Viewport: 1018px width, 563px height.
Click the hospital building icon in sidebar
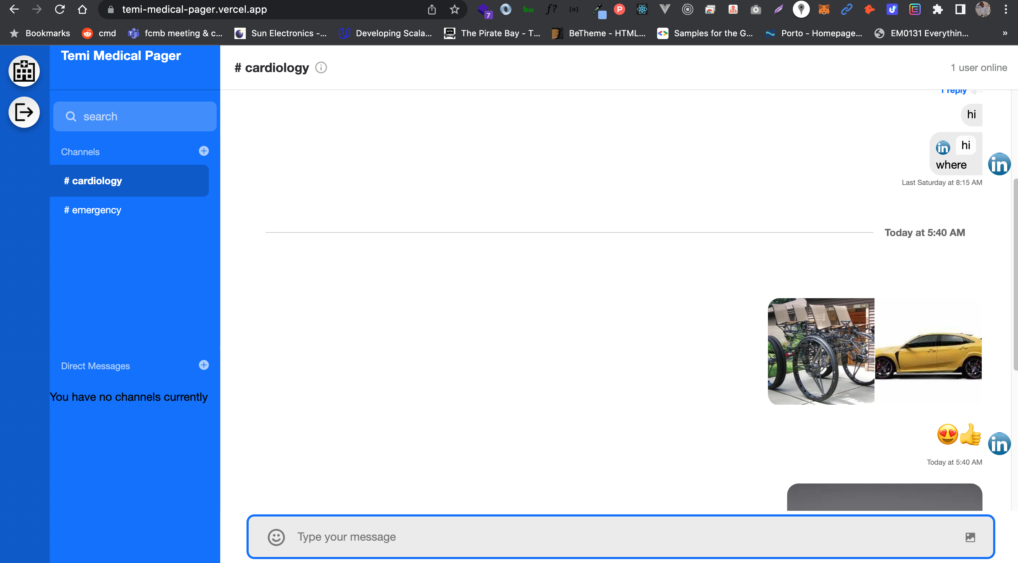click(x=24, y=71)
